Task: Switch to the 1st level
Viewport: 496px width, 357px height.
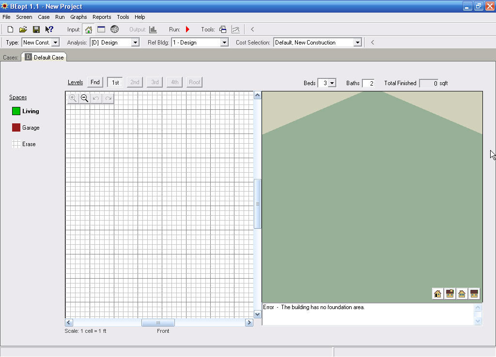Action: (115, 82)
